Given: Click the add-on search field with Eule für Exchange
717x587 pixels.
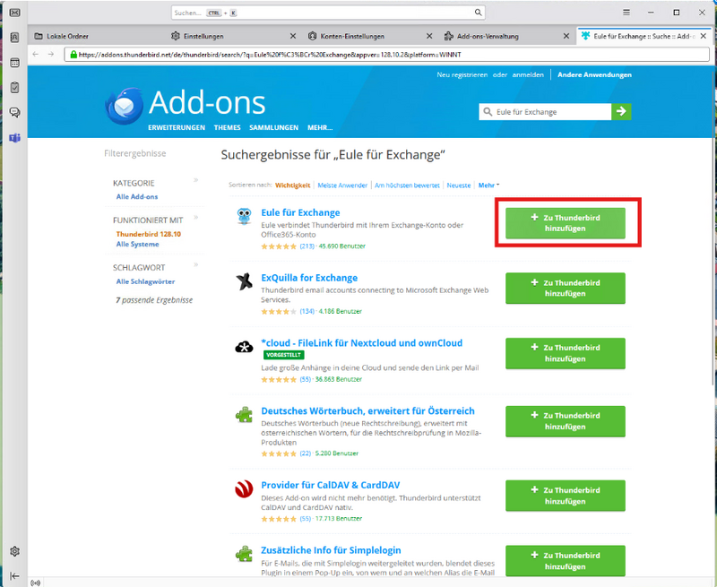Looking at the screenshot, I should (545, 111).
